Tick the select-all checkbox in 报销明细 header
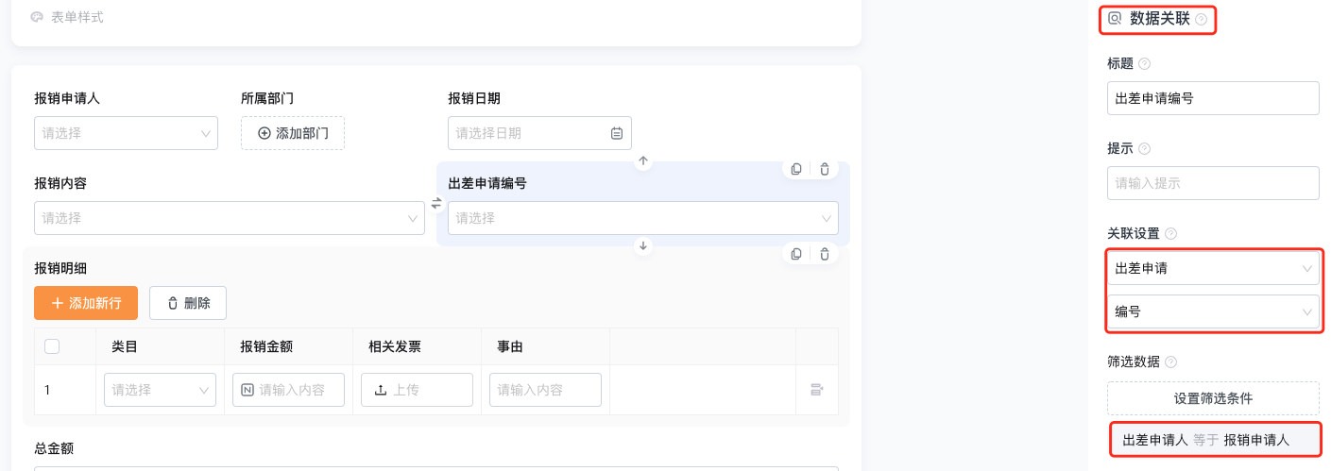The height and width of the screenshot is (471, 1331). 52,346
